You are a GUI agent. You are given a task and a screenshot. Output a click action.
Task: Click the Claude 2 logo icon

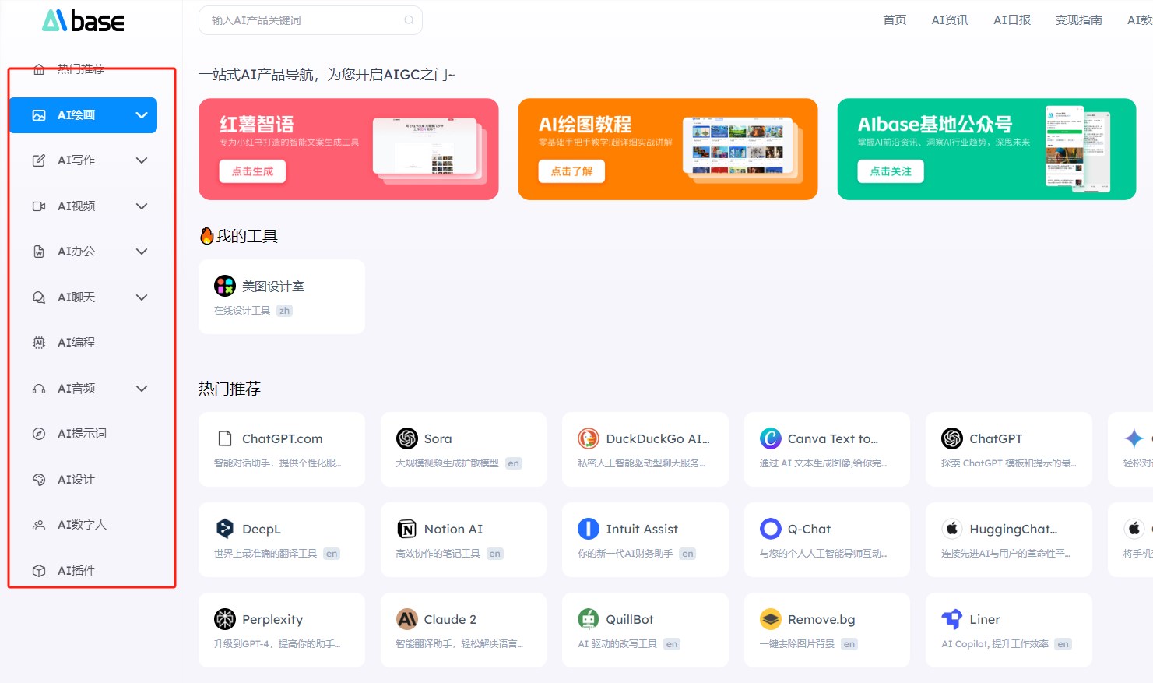coord(407,619)
